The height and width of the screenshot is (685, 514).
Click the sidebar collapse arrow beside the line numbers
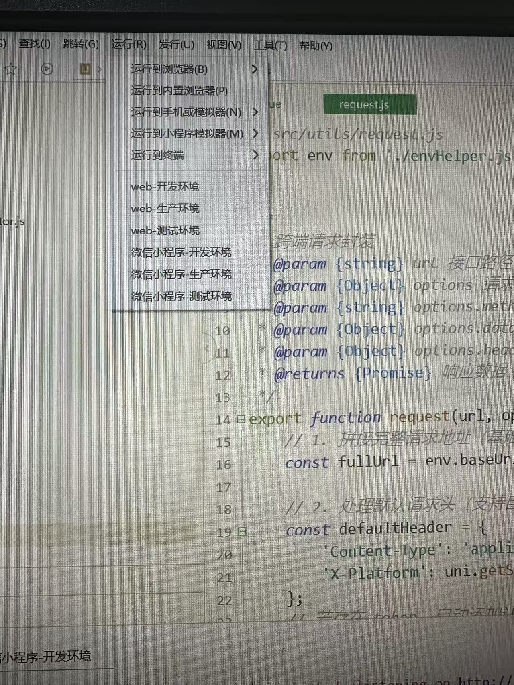click(x=207, y=348)
